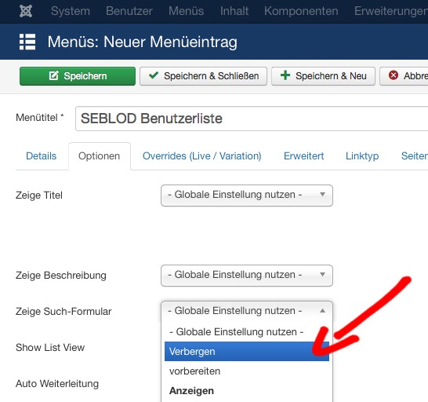Click the green Speichern button
428x402 pixels.
pyautogui.click(x=78, y=76)
